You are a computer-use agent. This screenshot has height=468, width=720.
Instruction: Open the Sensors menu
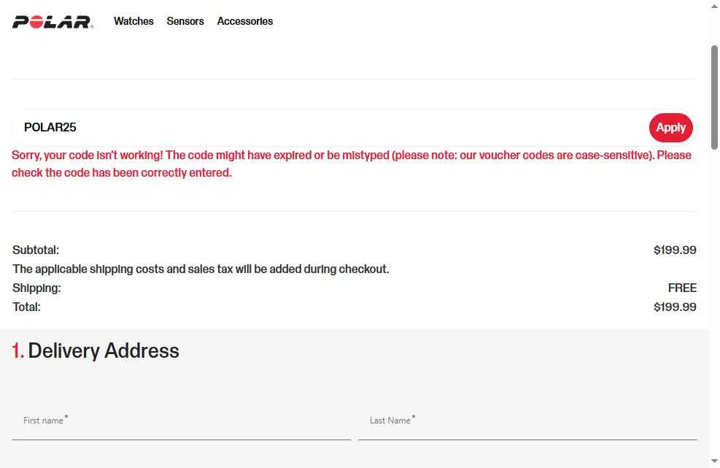(185, 21)
